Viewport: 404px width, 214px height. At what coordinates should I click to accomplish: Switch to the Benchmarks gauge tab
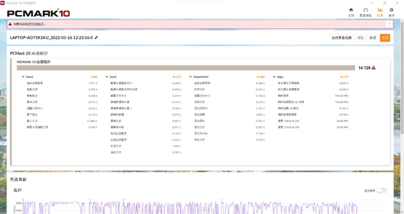[365, 12]
